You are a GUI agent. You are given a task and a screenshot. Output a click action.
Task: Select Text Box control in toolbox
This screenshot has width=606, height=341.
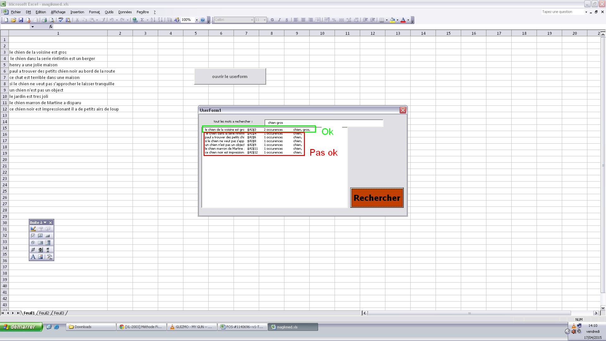40,236
